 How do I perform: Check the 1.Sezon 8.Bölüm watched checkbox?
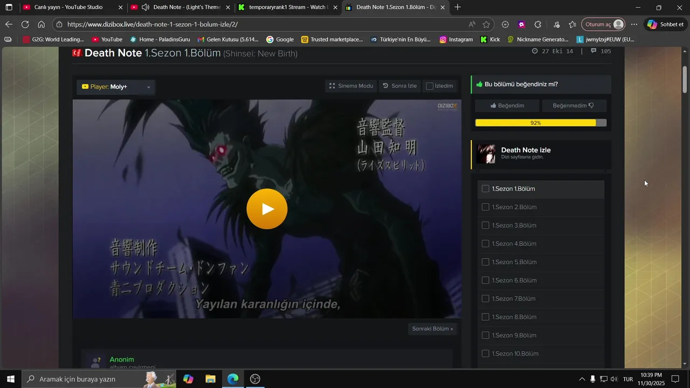tap(485, 317)
